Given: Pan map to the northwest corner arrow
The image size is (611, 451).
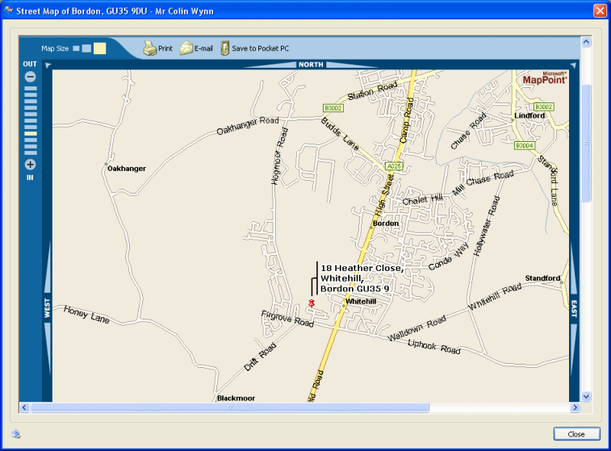Looking at the screenshot, I should click(48, 65).
